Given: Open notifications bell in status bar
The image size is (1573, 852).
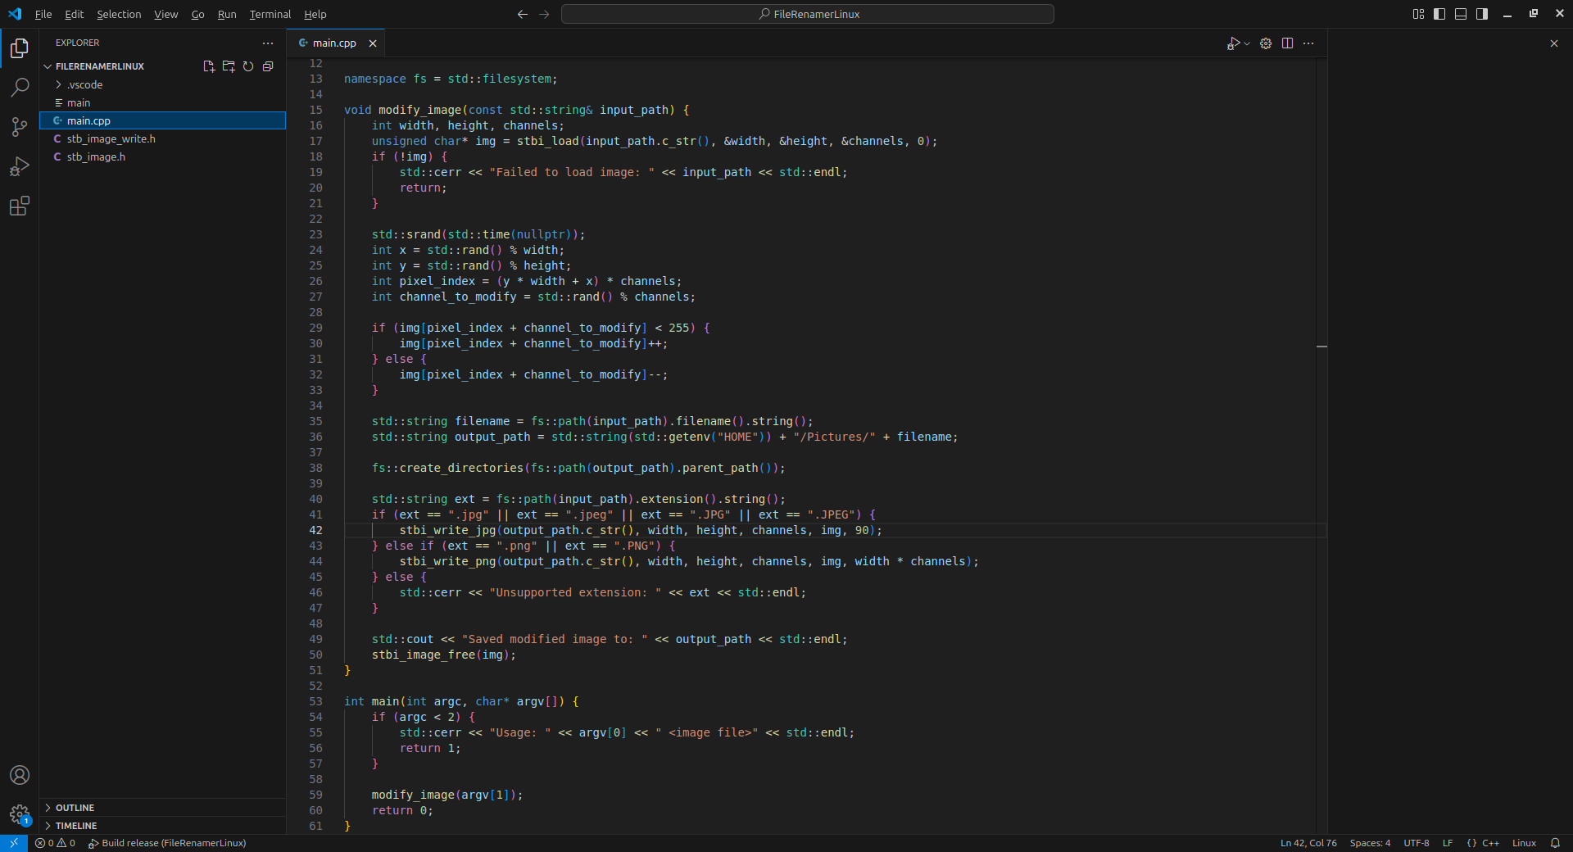Looking at the screenshot, I should pyautogui.click(x=1555, y=843).
